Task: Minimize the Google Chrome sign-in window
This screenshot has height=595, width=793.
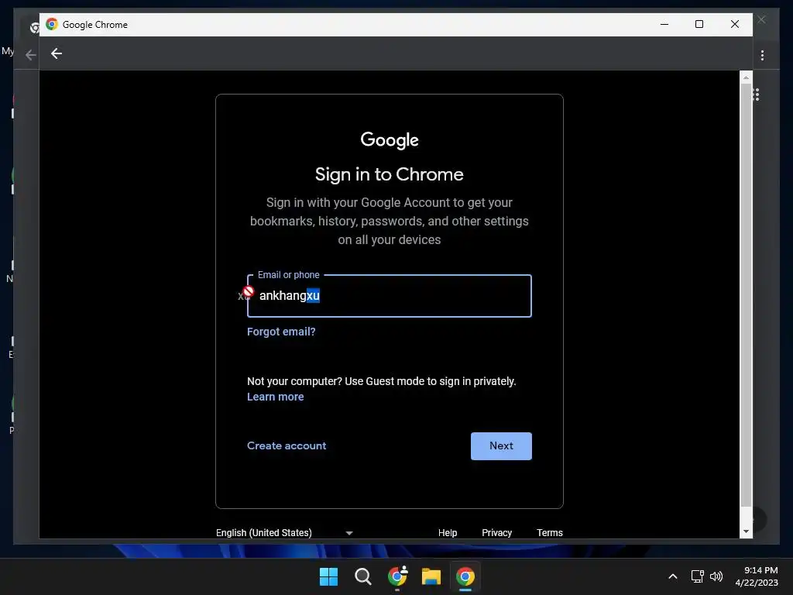Action: tap(664, 24)
